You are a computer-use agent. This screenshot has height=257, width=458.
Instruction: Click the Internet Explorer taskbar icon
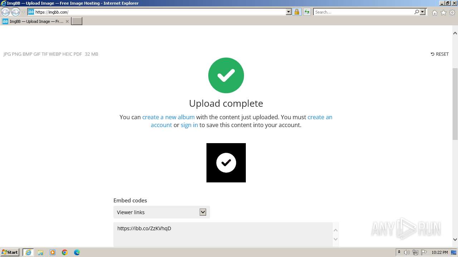pos(28,252)
